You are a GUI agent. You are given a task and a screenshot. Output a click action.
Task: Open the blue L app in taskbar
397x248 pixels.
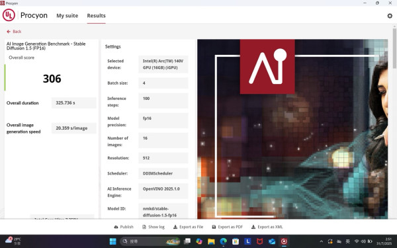click(x=247, y=241)
